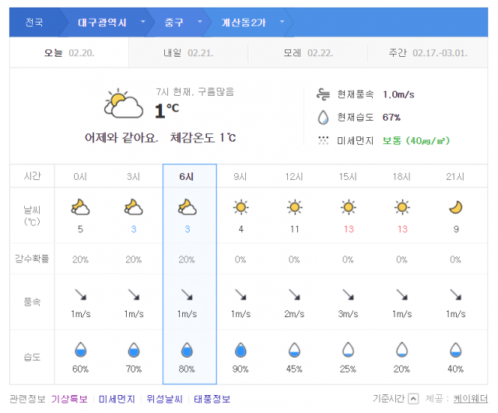Click the 9시 wind direction arrow
The image size is (498, 413).
coord(240,295)
